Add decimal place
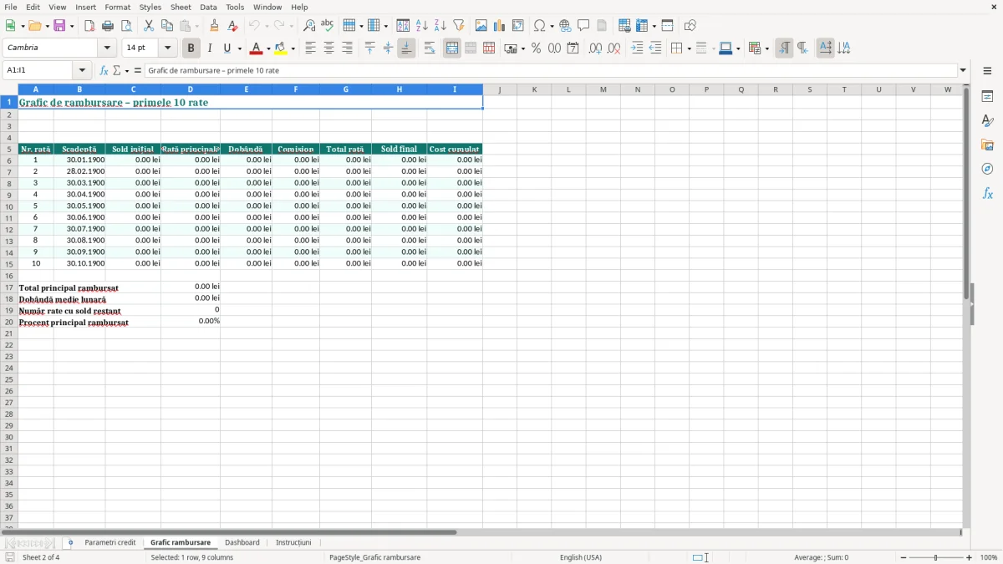 click(x=595, y=48)
